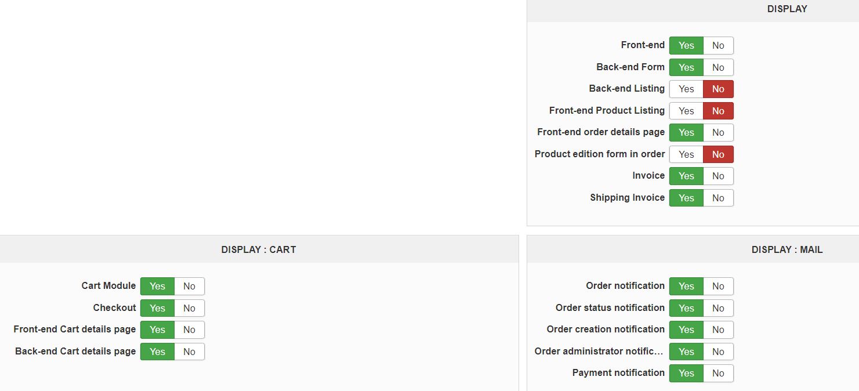Turn off Front-end Cart details page
859x391 pixels.
[x=189, y=330]
